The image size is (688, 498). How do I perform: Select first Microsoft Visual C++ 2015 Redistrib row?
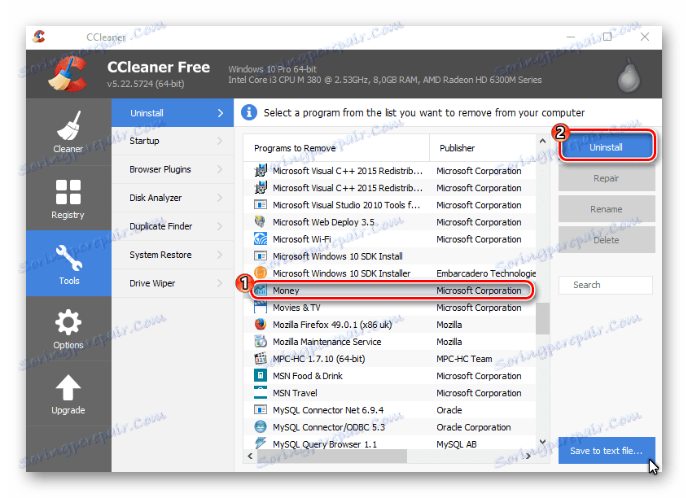click(390, 171)
